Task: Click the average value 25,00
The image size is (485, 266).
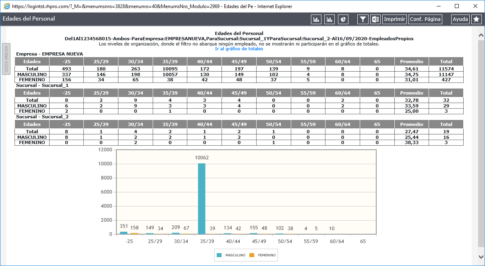Action: (412, 111)
